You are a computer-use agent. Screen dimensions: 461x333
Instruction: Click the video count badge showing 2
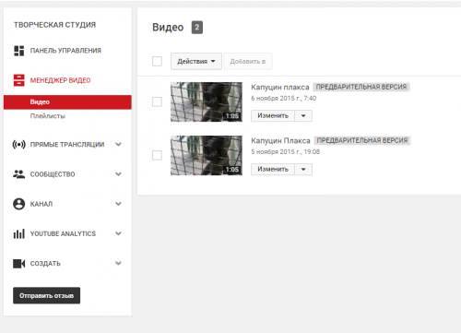tap(197, 28)
